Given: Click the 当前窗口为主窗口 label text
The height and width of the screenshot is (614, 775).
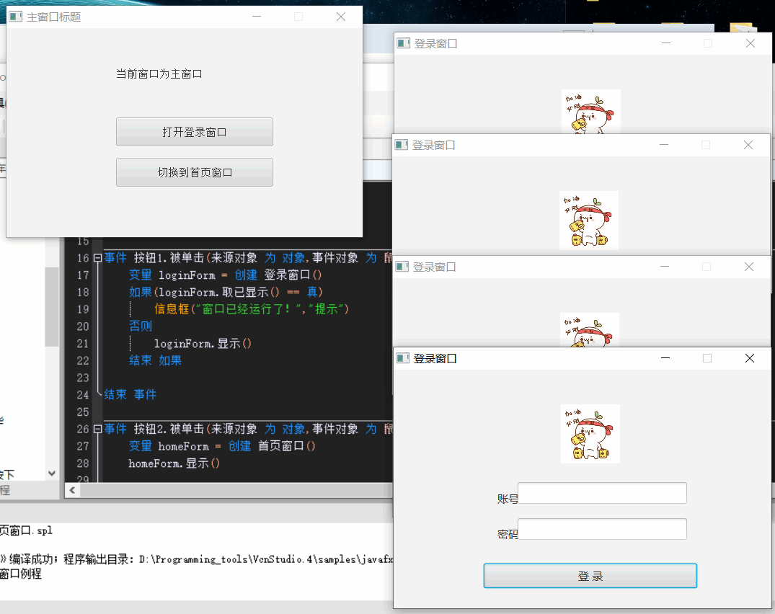Looking at the screenshot, I should (159, 74).
